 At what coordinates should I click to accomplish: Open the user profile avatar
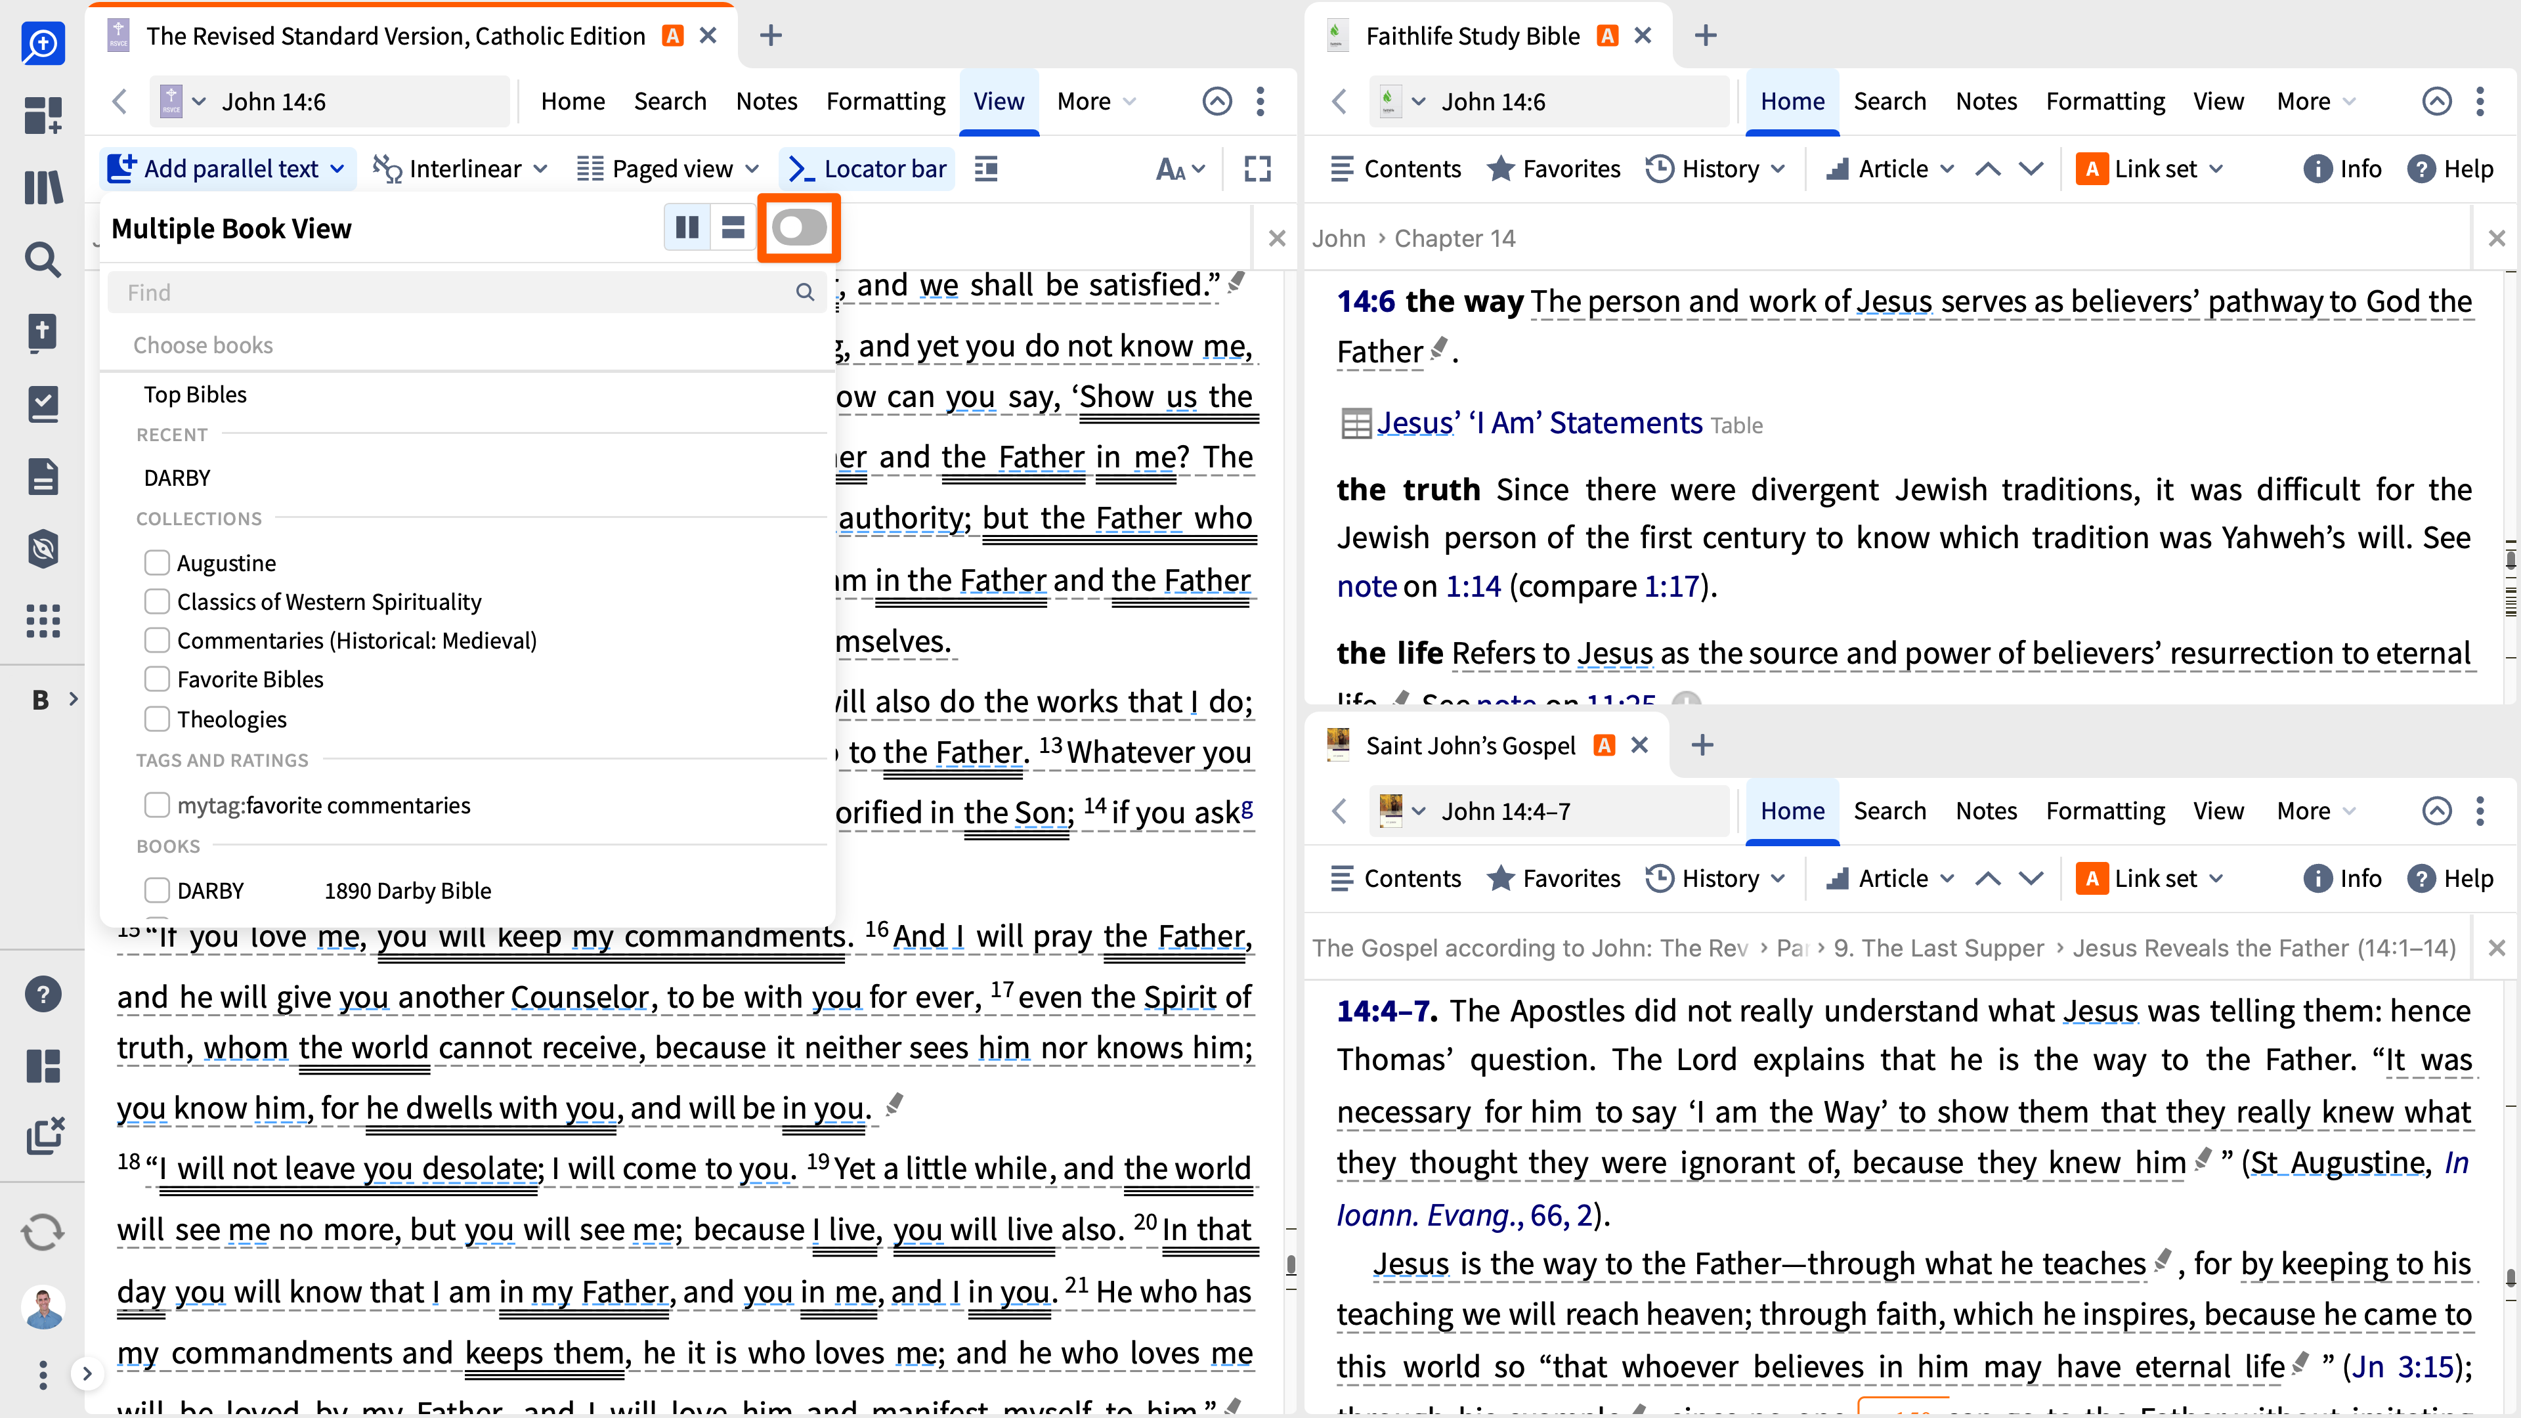click(42, 1306)
